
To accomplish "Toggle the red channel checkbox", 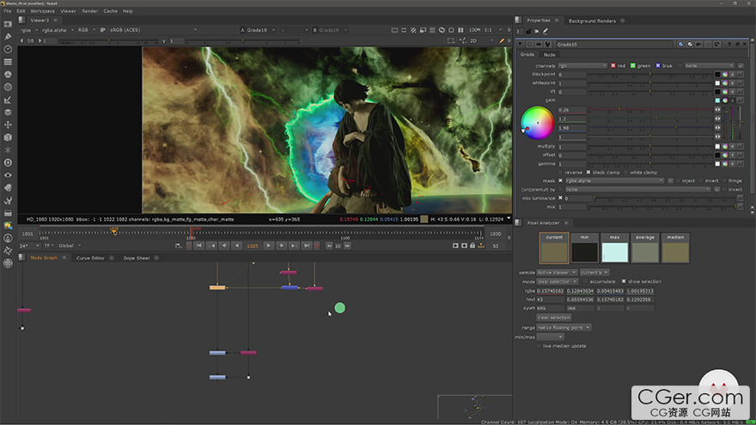I will click(x=613, y=65).
